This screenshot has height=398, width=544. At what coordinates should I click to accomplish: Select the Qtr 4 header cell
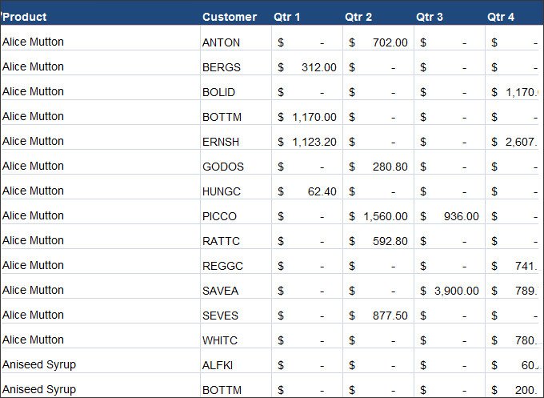514,17
